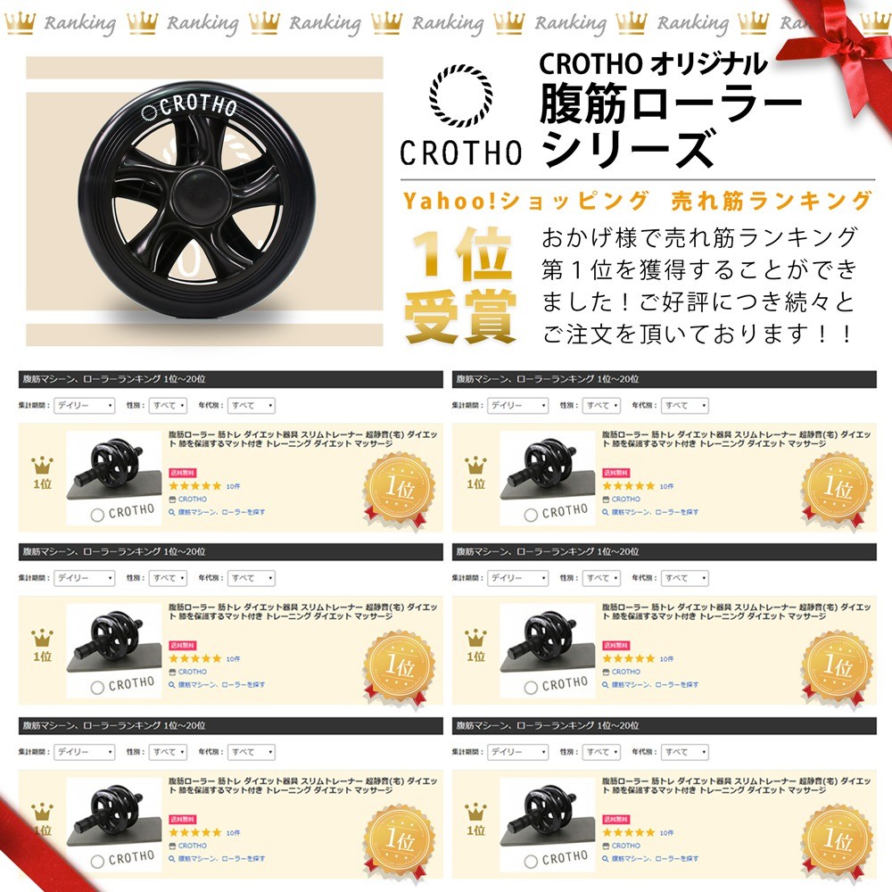
Task: Click the gold 1位 medal in bottom-right ranking panel
Action: tap(837, 841)
